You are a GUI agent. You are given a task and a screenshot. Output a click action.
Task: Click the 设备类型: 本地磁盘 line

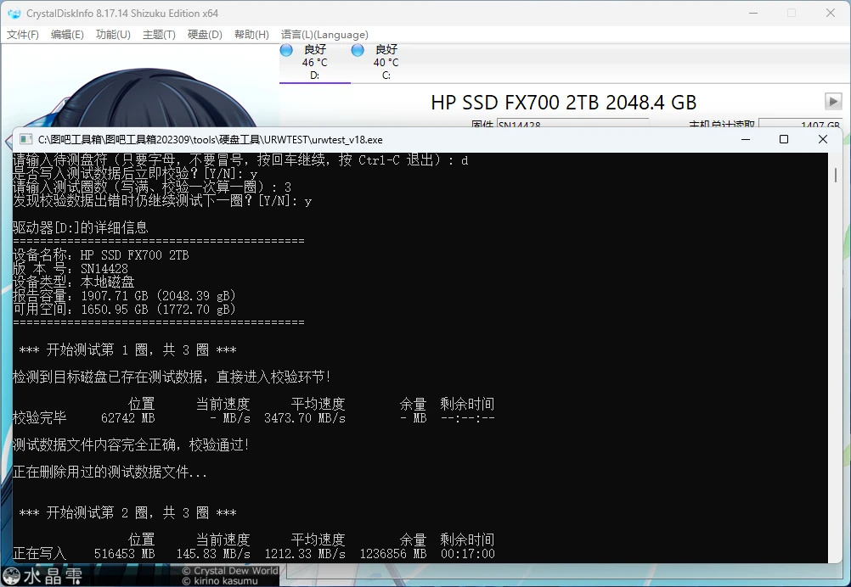coord(73,282)
